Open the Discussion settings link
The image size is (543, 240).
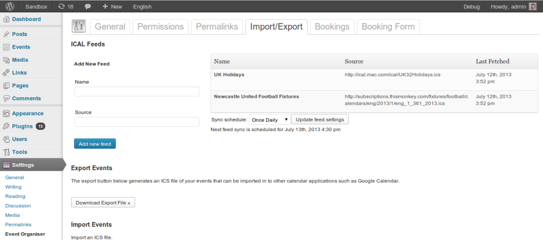18,206
